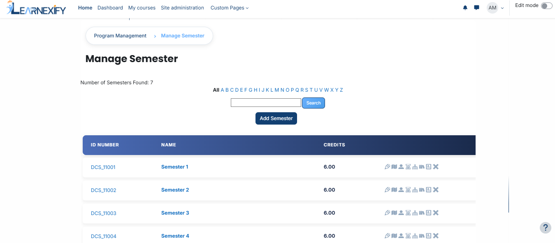
Task: Click the pencil edit icon for Semester 1
Action: point(387,167)
